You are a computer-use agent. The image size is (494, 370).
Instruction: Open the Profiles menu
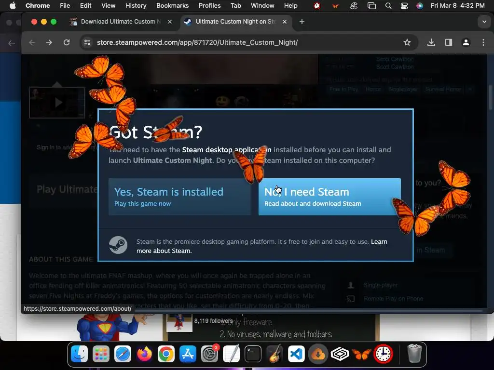click(x=209, y=6)
